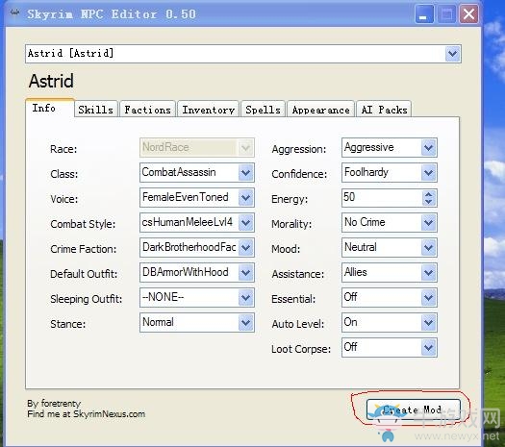This screenshot has height=447, width=505.
Task: Click the 'Crime Faction:' label
Action: tap(83, 249)
